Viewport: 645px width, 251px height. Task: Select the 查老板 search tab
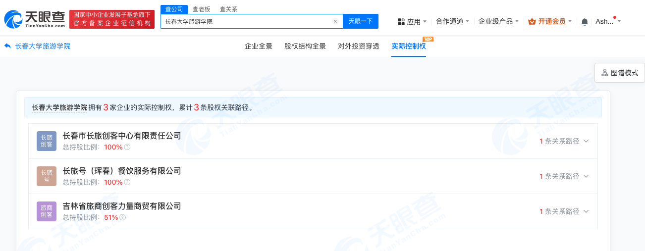tap(201, 9)
